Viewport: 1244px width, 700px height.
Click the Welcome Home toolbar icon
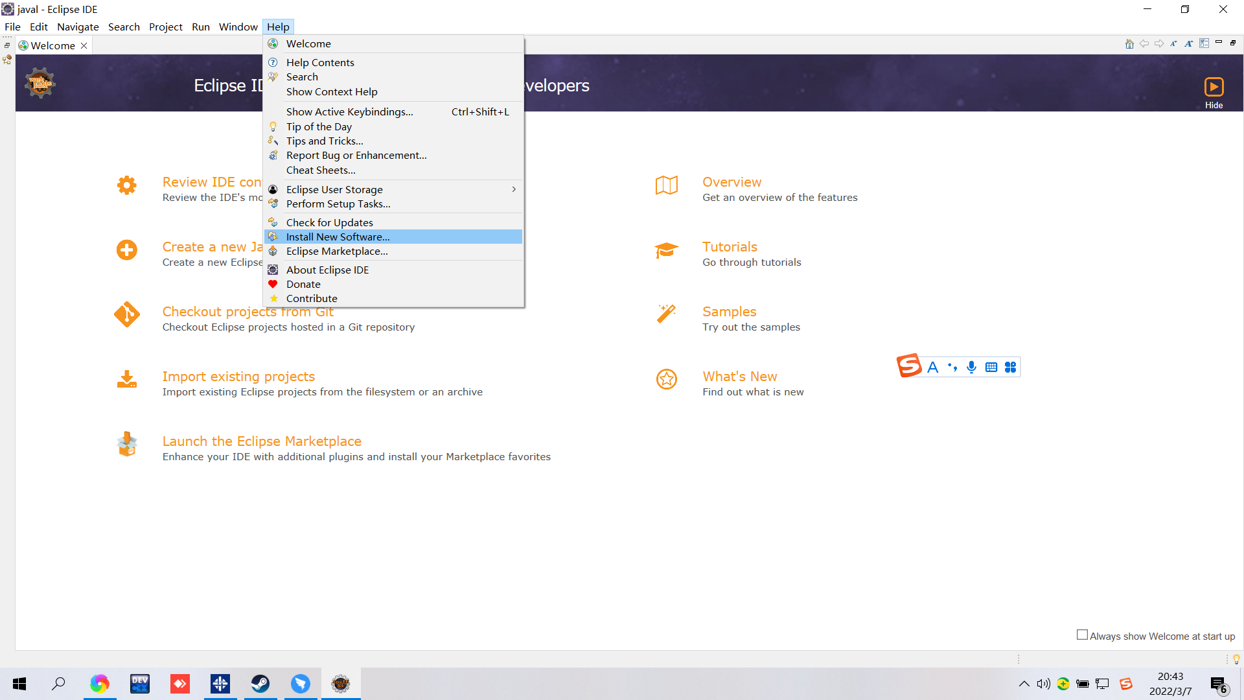[1129, 43]
